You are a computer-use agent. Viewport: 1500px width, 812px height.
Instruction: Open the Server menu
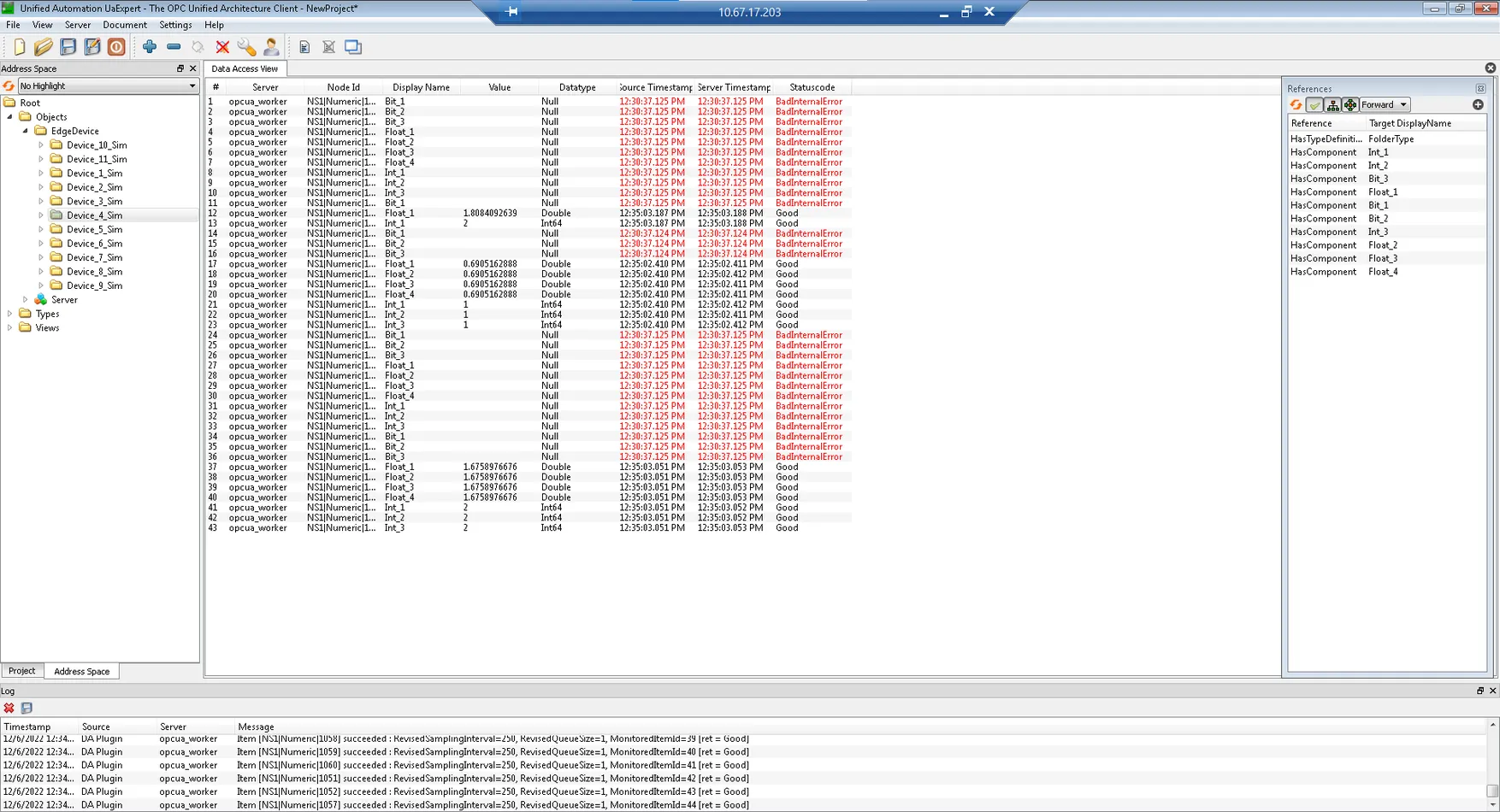(x=77, y=25)
